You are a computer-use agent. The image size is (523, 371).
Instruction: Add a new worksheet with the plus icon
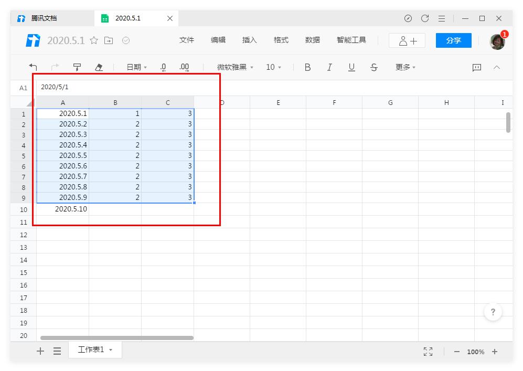[40, 351]
